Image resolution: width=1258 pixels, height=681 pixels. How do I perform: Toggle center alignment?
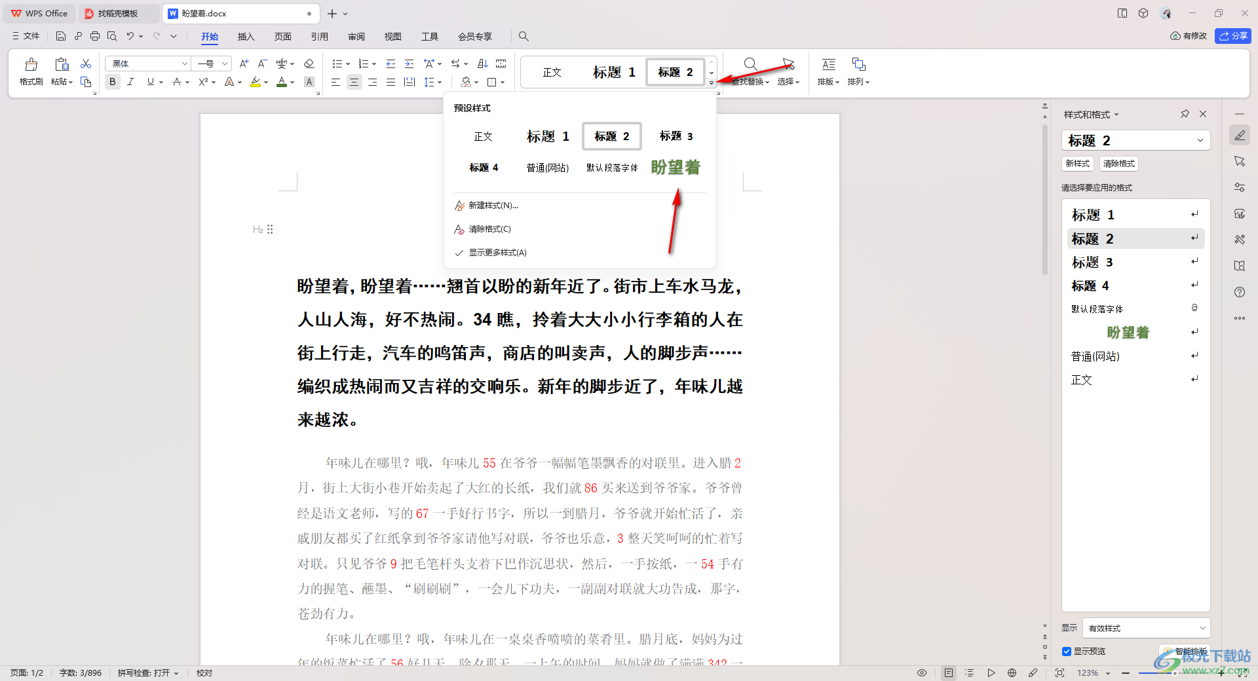(354, 82)
